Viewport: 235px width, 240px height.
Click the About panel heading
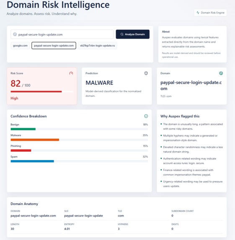[166, 32]
